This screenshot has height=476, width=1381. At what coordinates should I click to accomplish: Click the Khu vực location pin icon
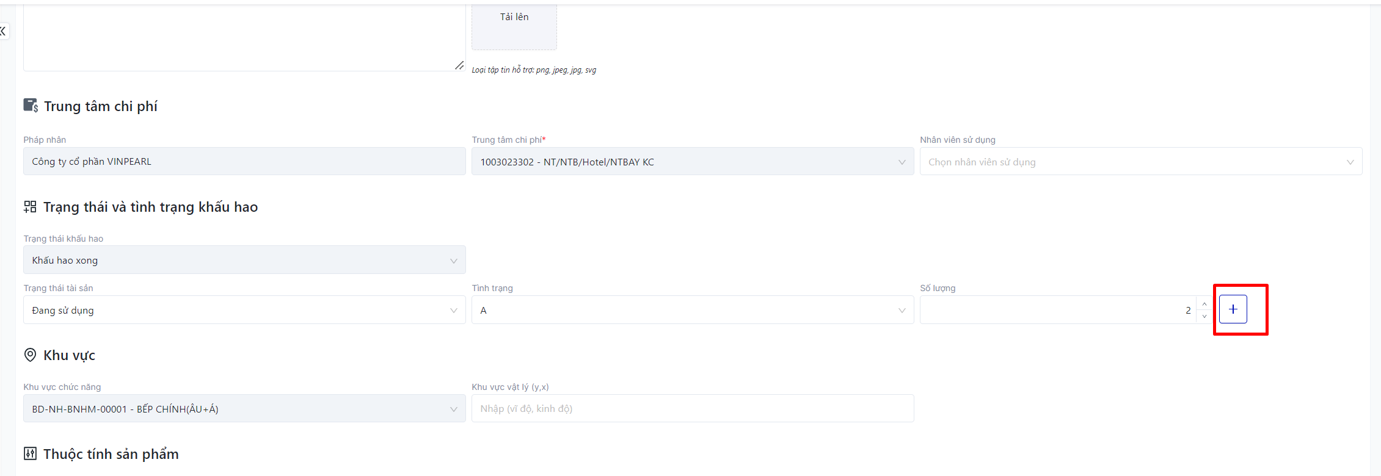point(30,355)
